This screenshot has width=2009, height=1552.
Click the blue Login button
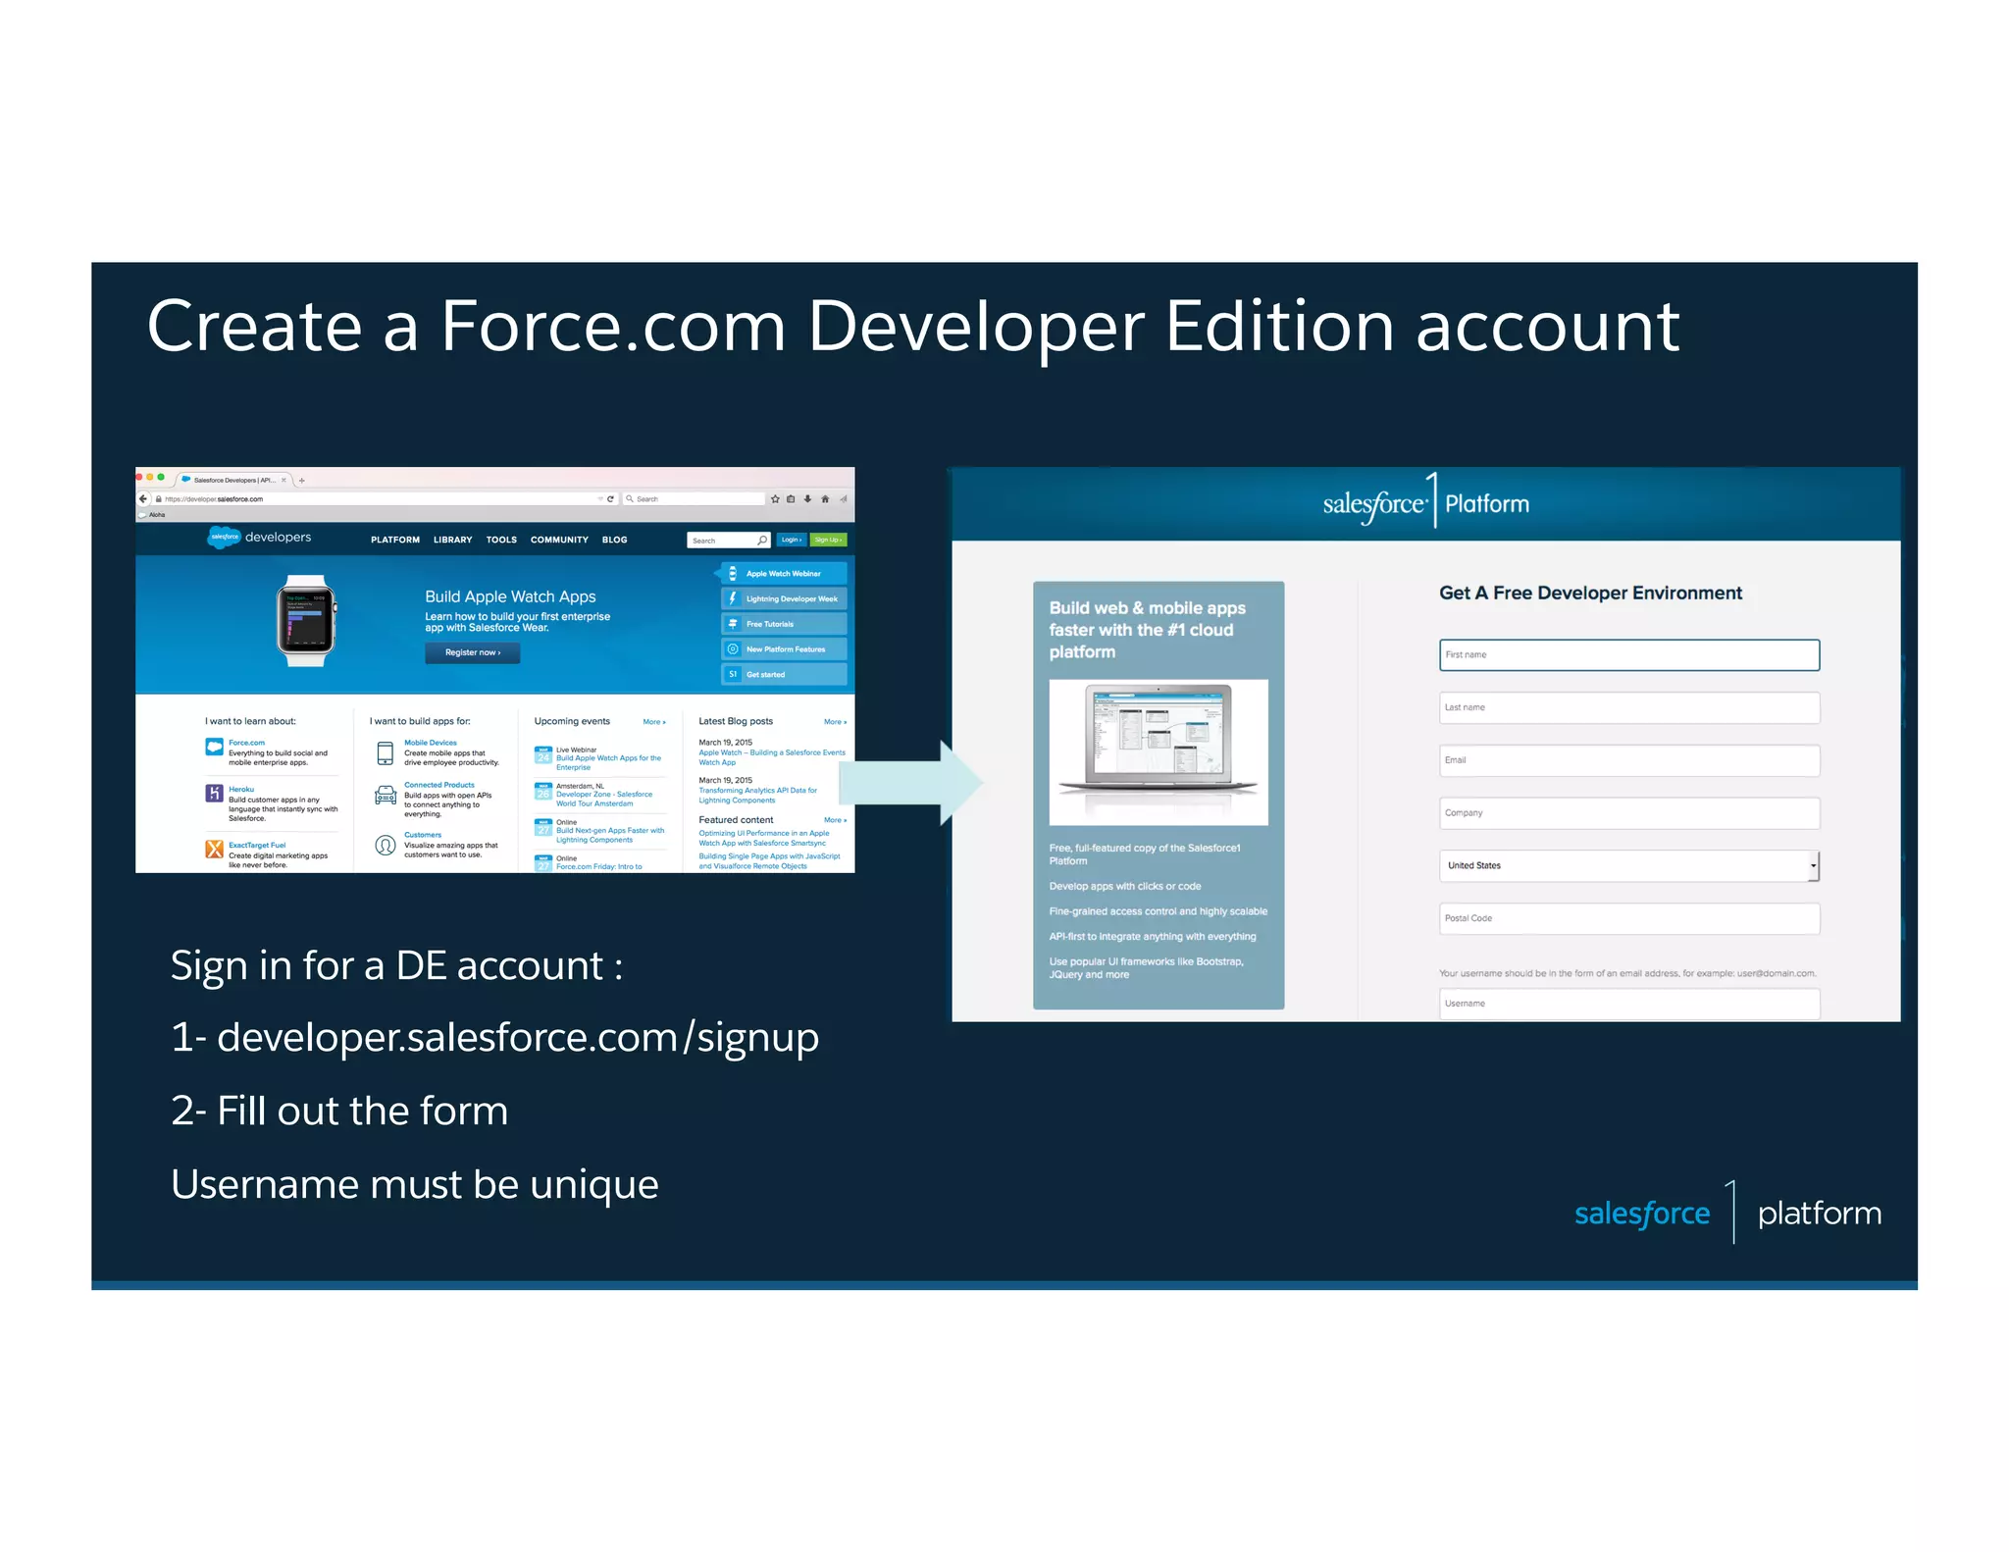click(x=792, y=540)
